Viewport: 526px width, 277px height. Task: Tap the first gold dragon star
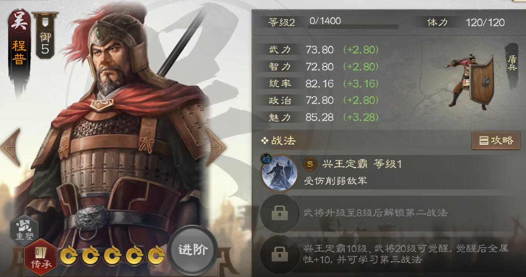69,256
